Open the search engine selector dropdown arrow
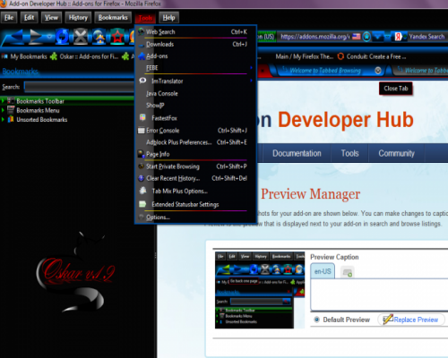 point(405,37)
